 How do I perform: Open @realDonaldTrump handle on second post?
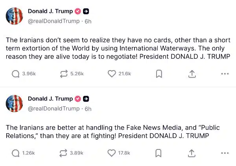(53, 108)
